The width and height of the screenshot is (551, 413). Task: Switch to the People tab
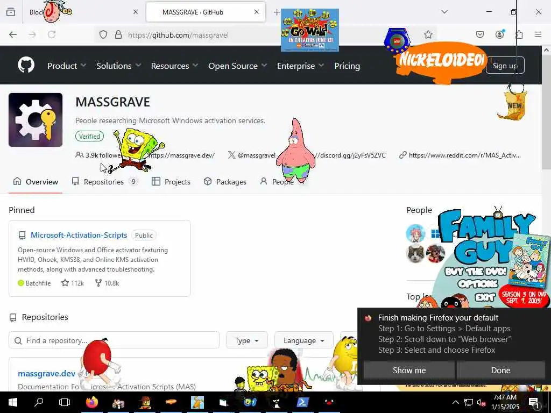click(277, 182)
